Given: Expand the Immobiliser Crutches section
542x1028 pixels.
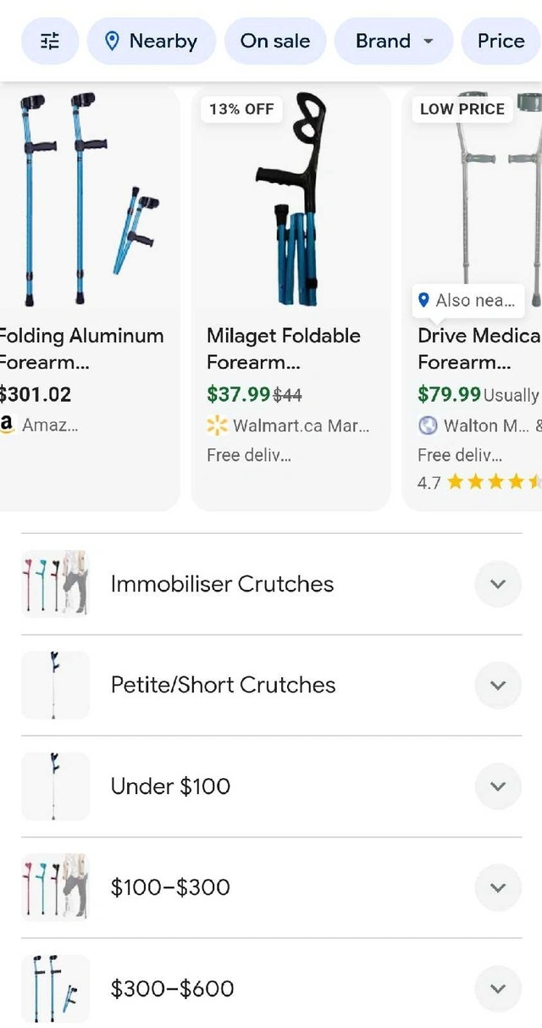Looking at the screenshot, I should [498, 584].
